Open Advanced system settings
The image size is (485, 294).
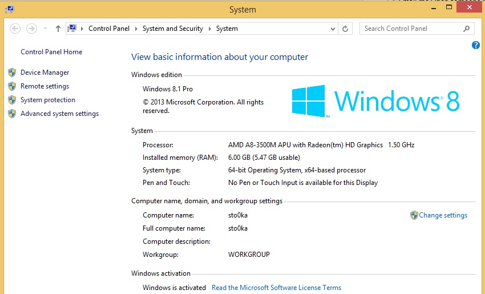pyautogui.click(x=59, y=114)
